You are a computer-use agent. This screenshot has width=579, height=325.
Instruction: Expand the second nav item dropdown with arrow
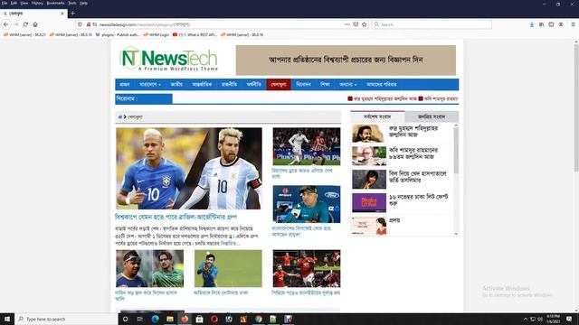(150, 84)
